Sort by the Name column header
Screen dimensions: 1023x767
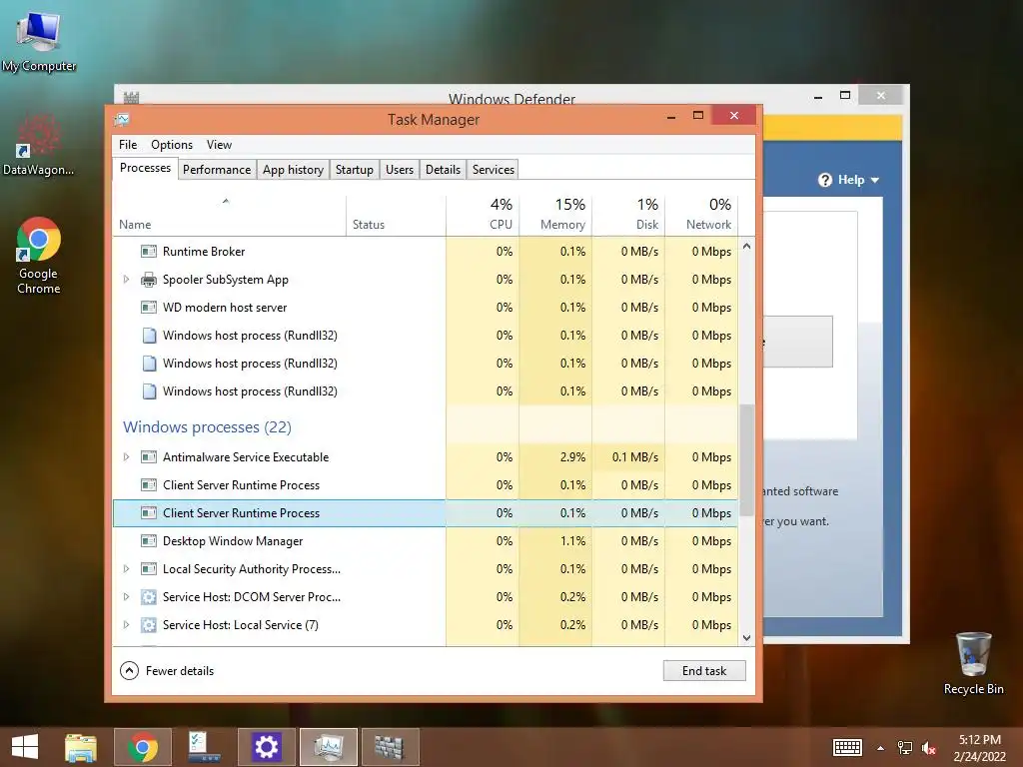229,216
